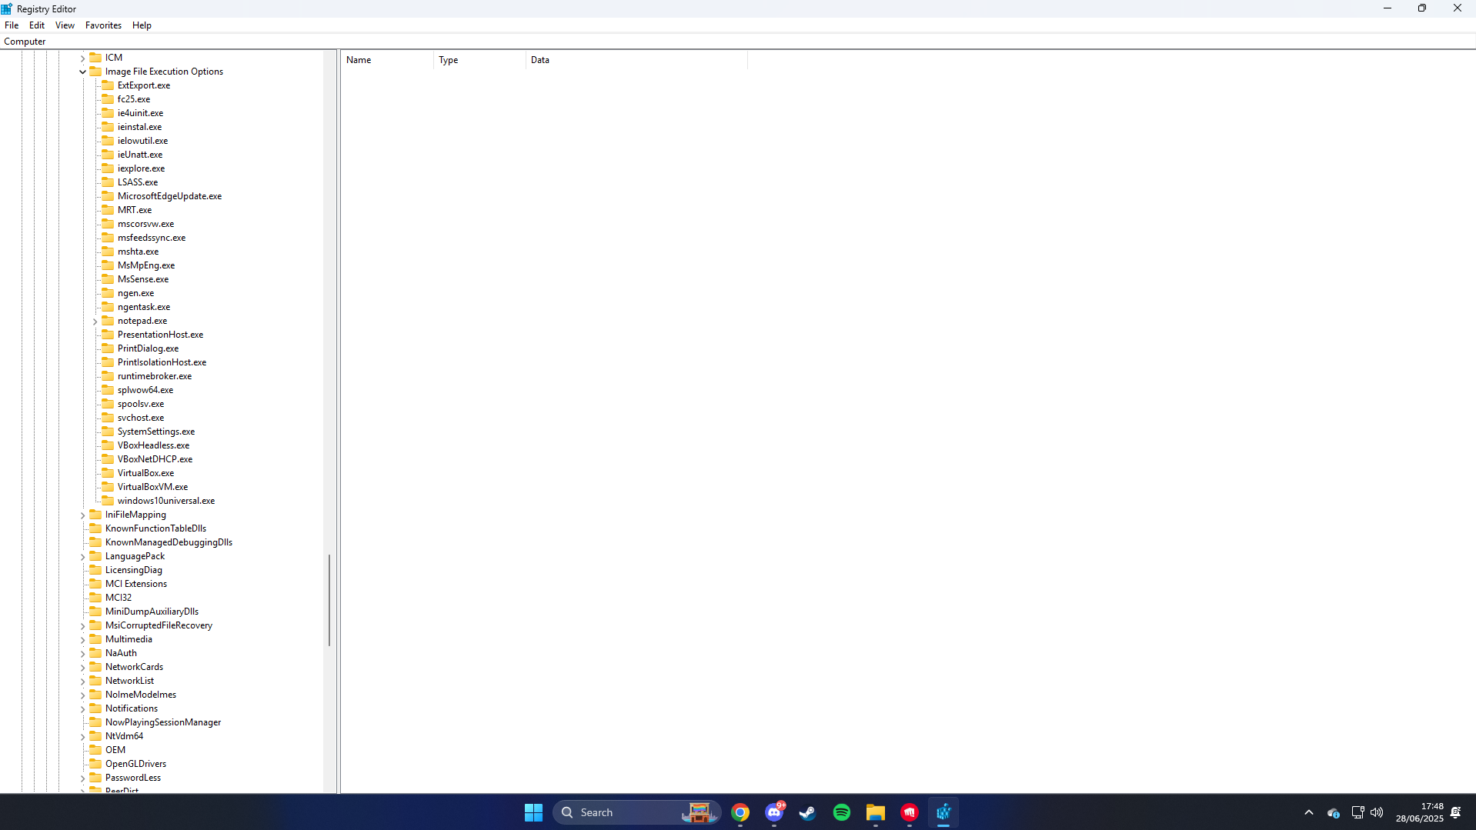This screenshot has height=830, width=1476.
Task: Select the LSASS.exe folder icon
Action: click(x=108, y=182)
